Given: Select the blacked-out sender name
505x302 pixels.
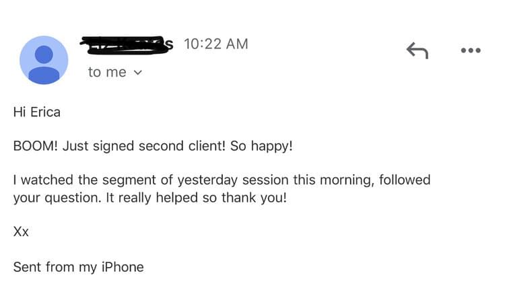Looking at the screenshot, I should [x=127, y=45].
